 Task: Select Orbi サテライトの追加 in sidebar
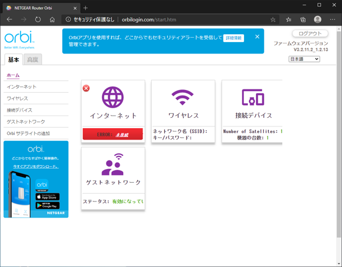point(28,133)
